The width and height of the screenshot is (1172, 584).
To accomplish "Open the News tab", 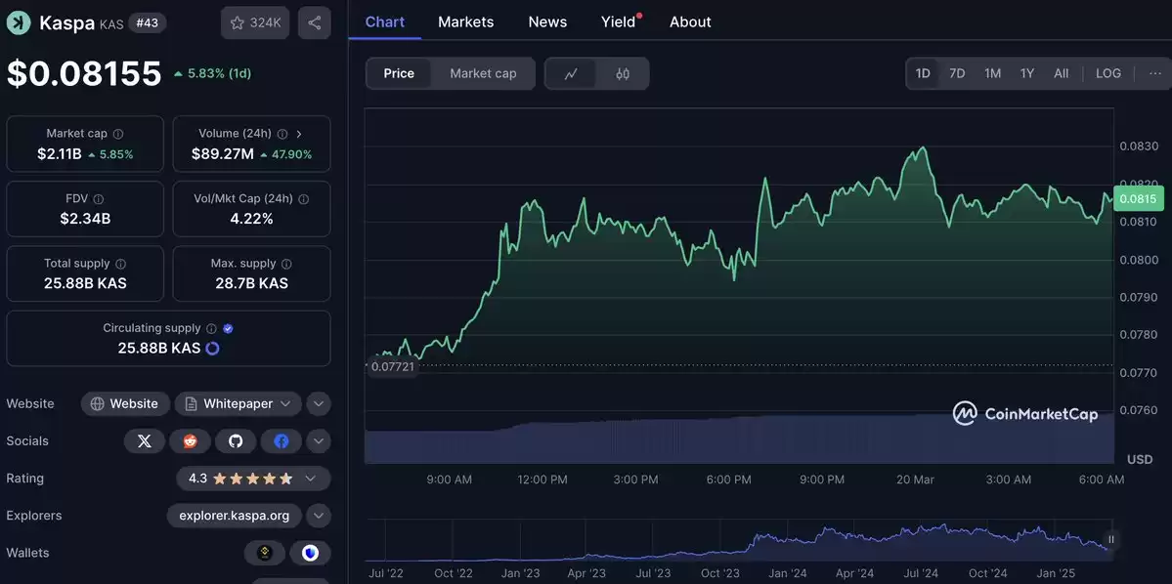I will point(548,21).
